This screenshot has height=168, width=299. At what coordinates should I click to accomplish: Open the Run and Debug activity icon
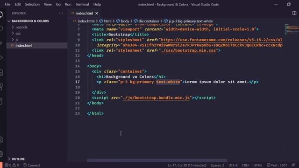1,57
